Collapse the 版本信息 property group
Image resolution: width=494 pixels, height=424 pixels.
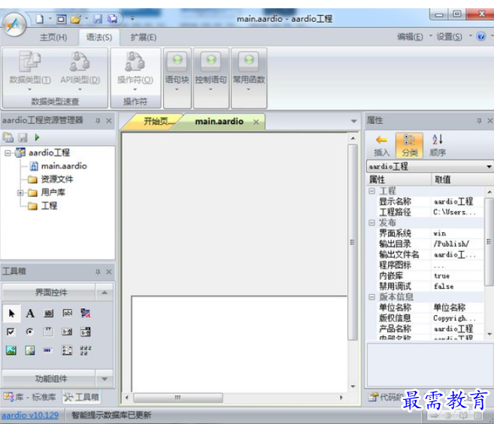pos(371,297)
